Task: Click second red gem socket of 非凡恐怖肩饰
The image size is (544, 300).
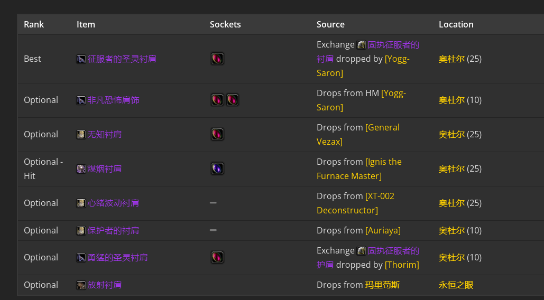Action: tap(233, 100)
